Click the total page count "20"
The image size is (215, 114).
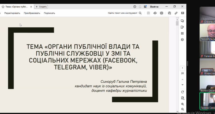point(182,73)
